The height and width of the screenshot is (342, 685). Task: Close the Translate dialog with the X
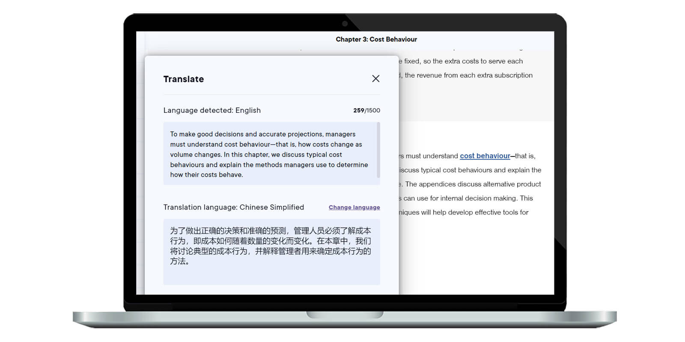pyautogui.click(x=375, y=79)
